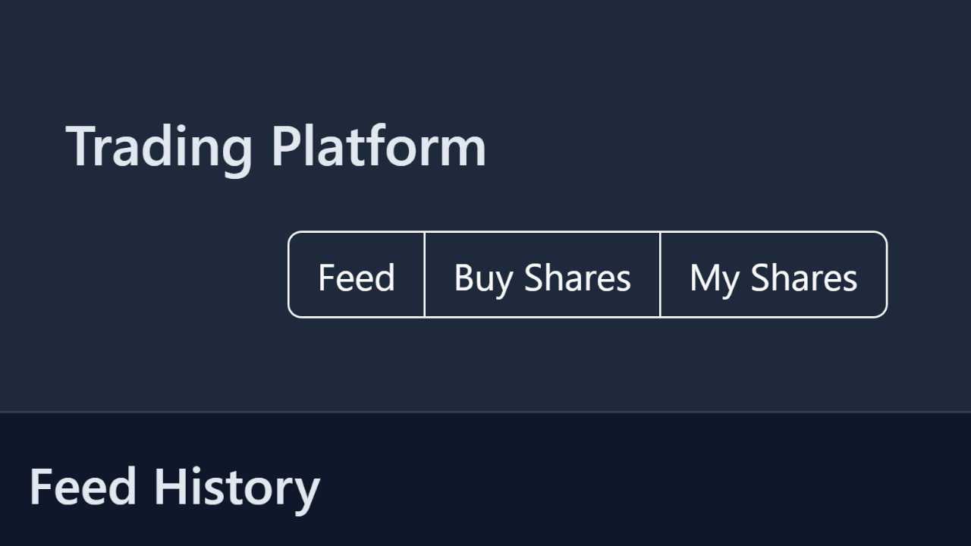971x546 pixels.
Task: View My Shares portfolio
Action: pos(774,275)
